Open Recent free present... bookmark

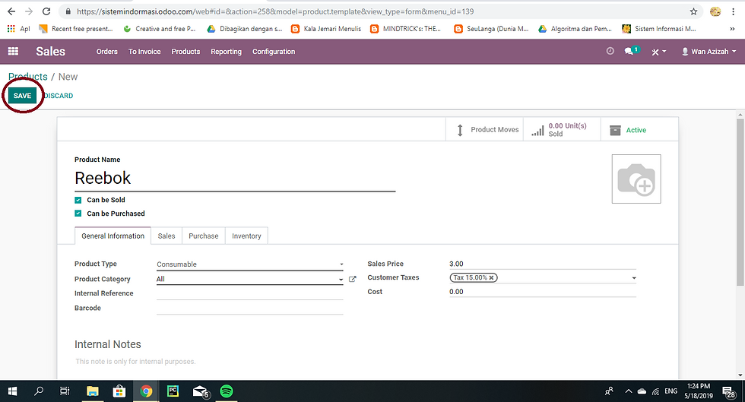point(76,29)
